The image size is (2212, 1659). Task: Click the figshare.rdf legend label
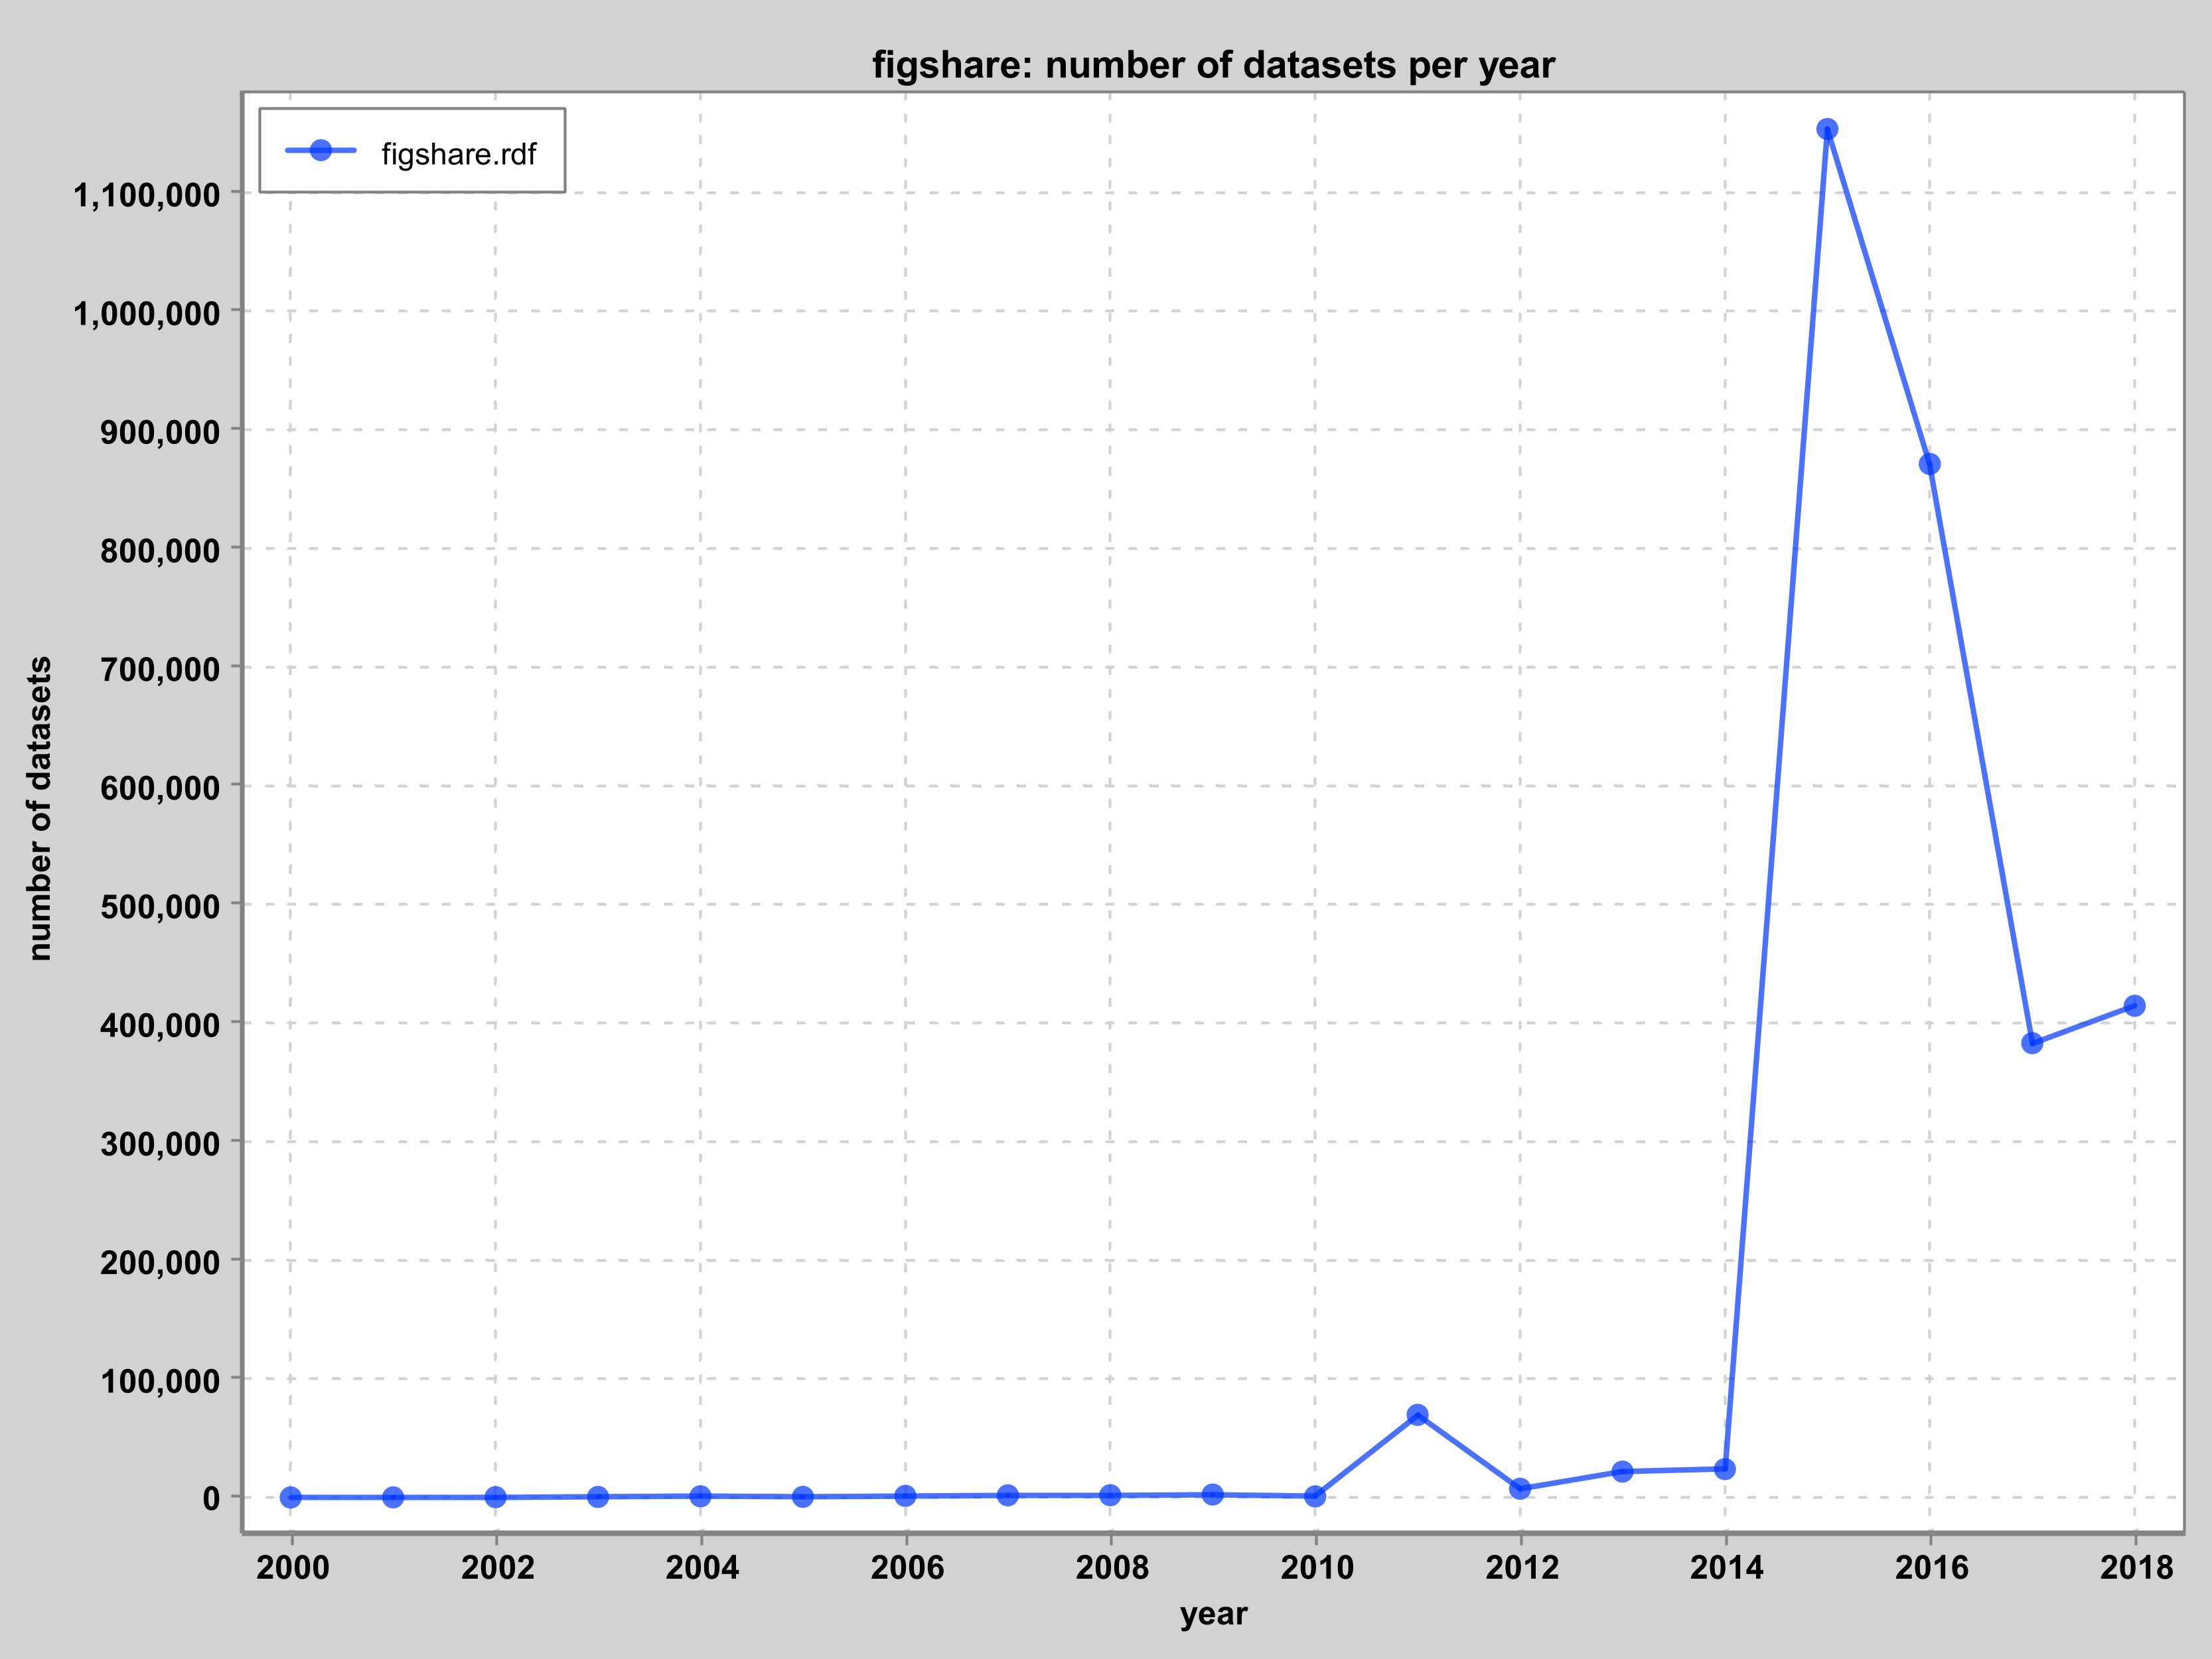(459, 154)
